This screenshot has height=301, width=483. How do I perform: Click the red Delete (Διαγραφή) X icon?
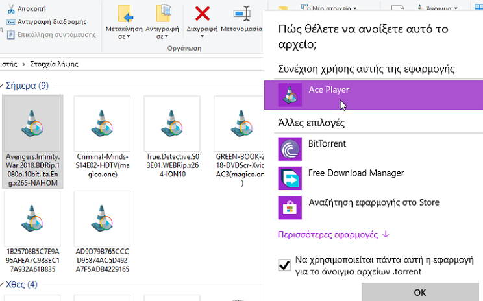[x=203, y=14]
